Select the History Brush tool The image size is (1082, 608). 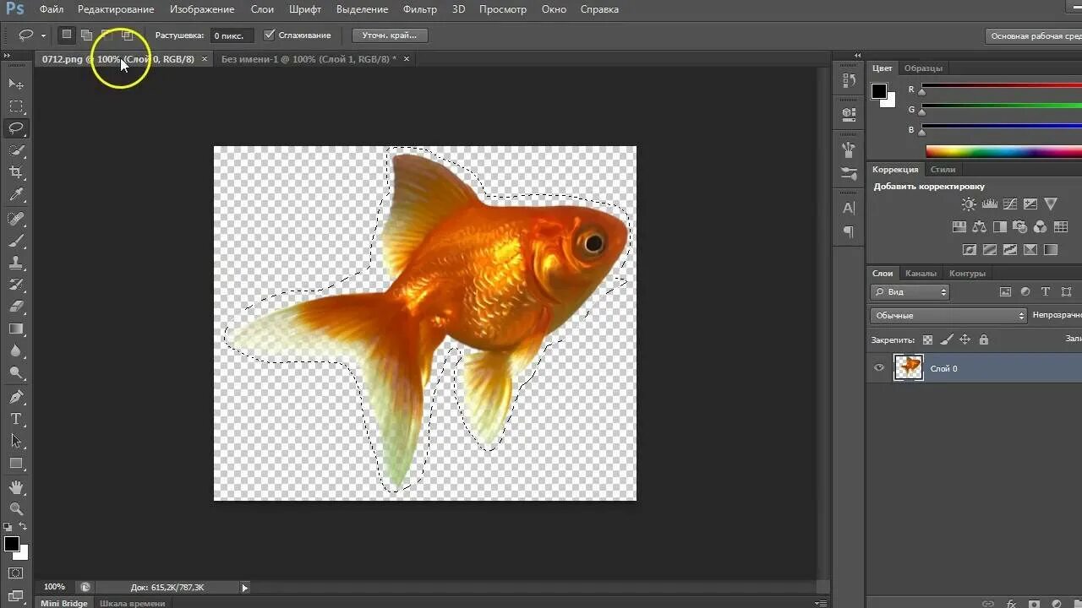16,285
